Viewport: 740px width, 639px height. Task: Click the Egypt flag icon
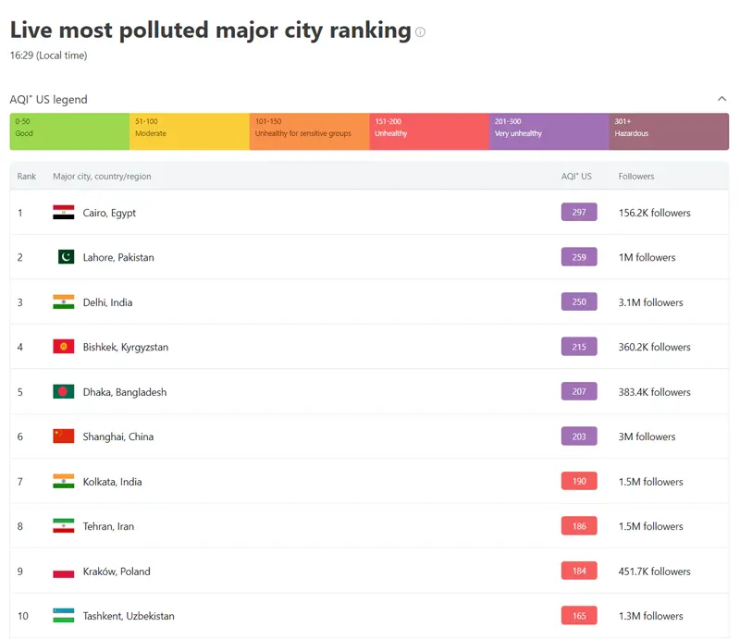pos(63,213)
